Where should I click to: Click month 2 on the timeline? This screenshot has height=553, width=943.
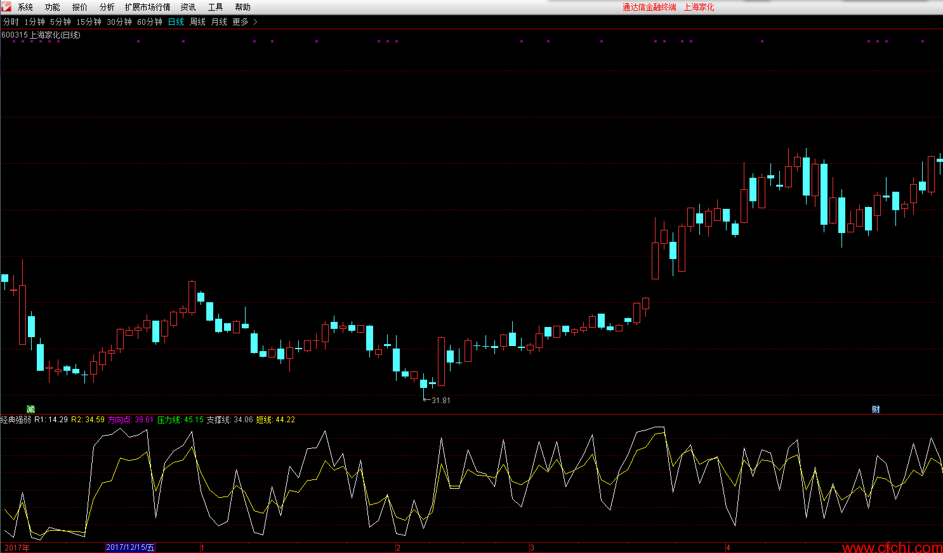(398, 547)
